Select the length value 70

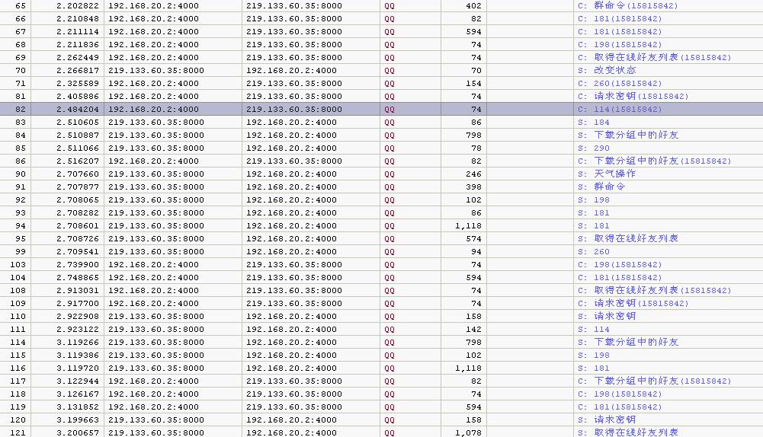pos(476,71)
